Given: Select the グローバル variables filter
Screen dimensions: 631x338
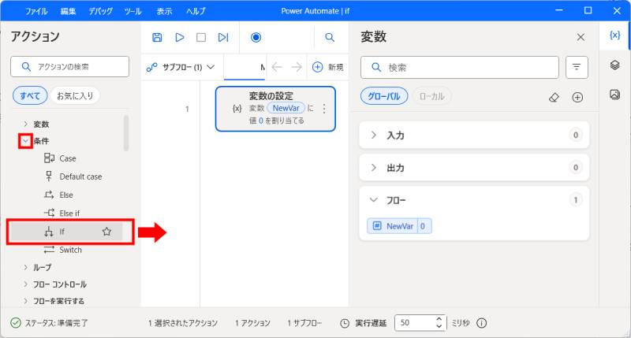Looking at the screenshot, I should [x=384, y=96].
